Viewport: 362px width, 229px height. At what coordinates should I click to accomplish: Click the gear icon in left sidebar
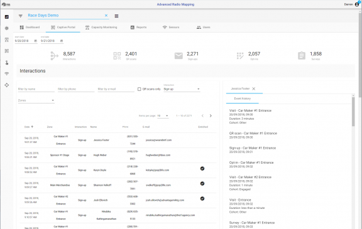pyautogui.click(x=7, y=28)
